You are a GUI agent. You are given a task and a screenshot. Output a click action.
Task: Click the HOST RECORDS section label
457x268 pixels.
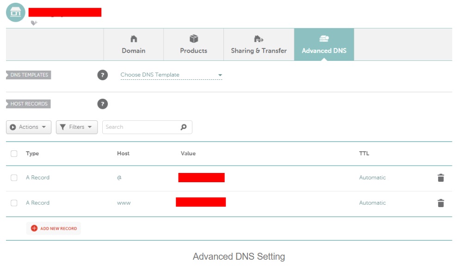28,104
